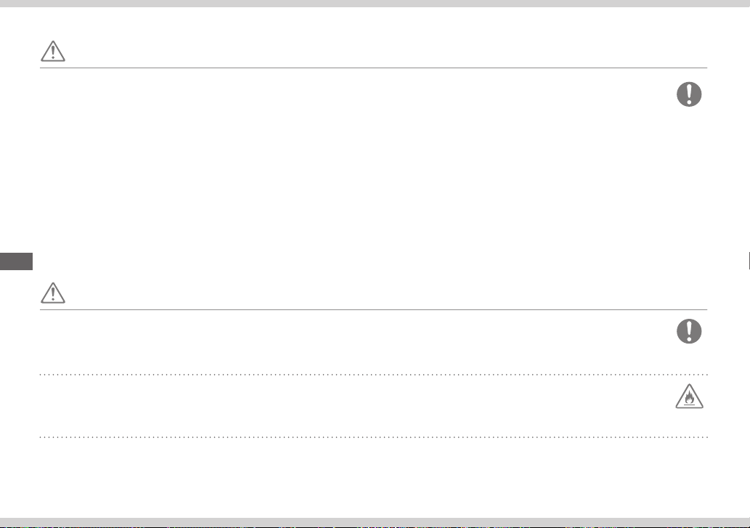
Task: Click the lower warning triangle icon
Action: pos(52,293)
